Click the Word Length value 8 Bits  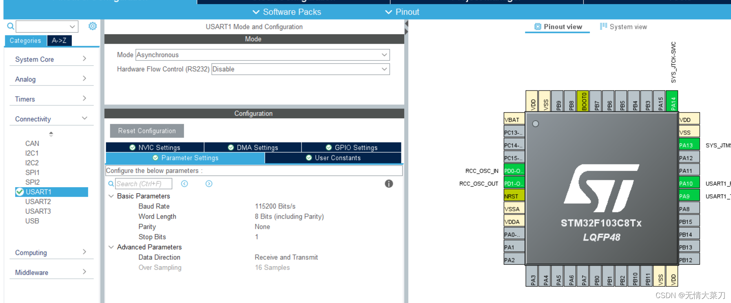[289, 217]
